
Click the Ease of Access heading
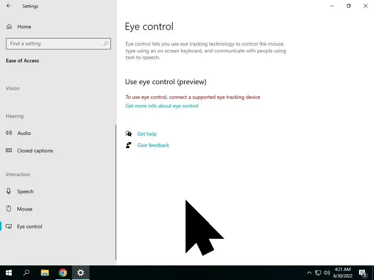pyautogui.click(x=22, y=61)
